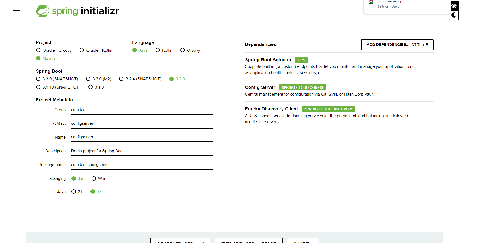Click the Group input field

[142, 110]
